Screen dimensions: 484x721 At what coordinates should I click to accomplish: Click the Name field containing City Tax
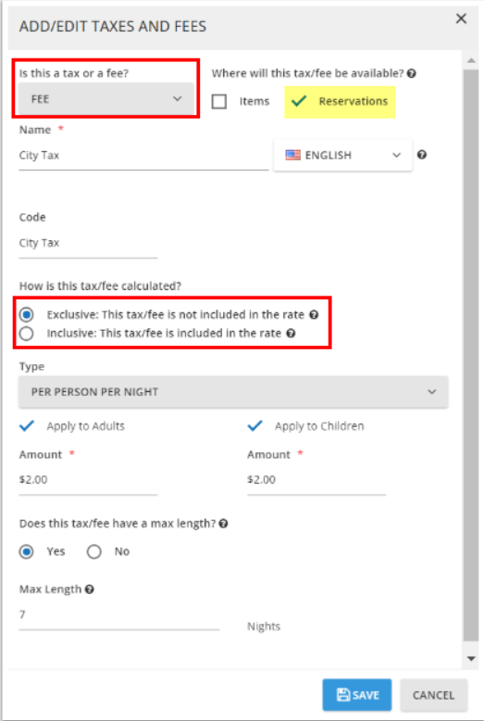point(143,156)
